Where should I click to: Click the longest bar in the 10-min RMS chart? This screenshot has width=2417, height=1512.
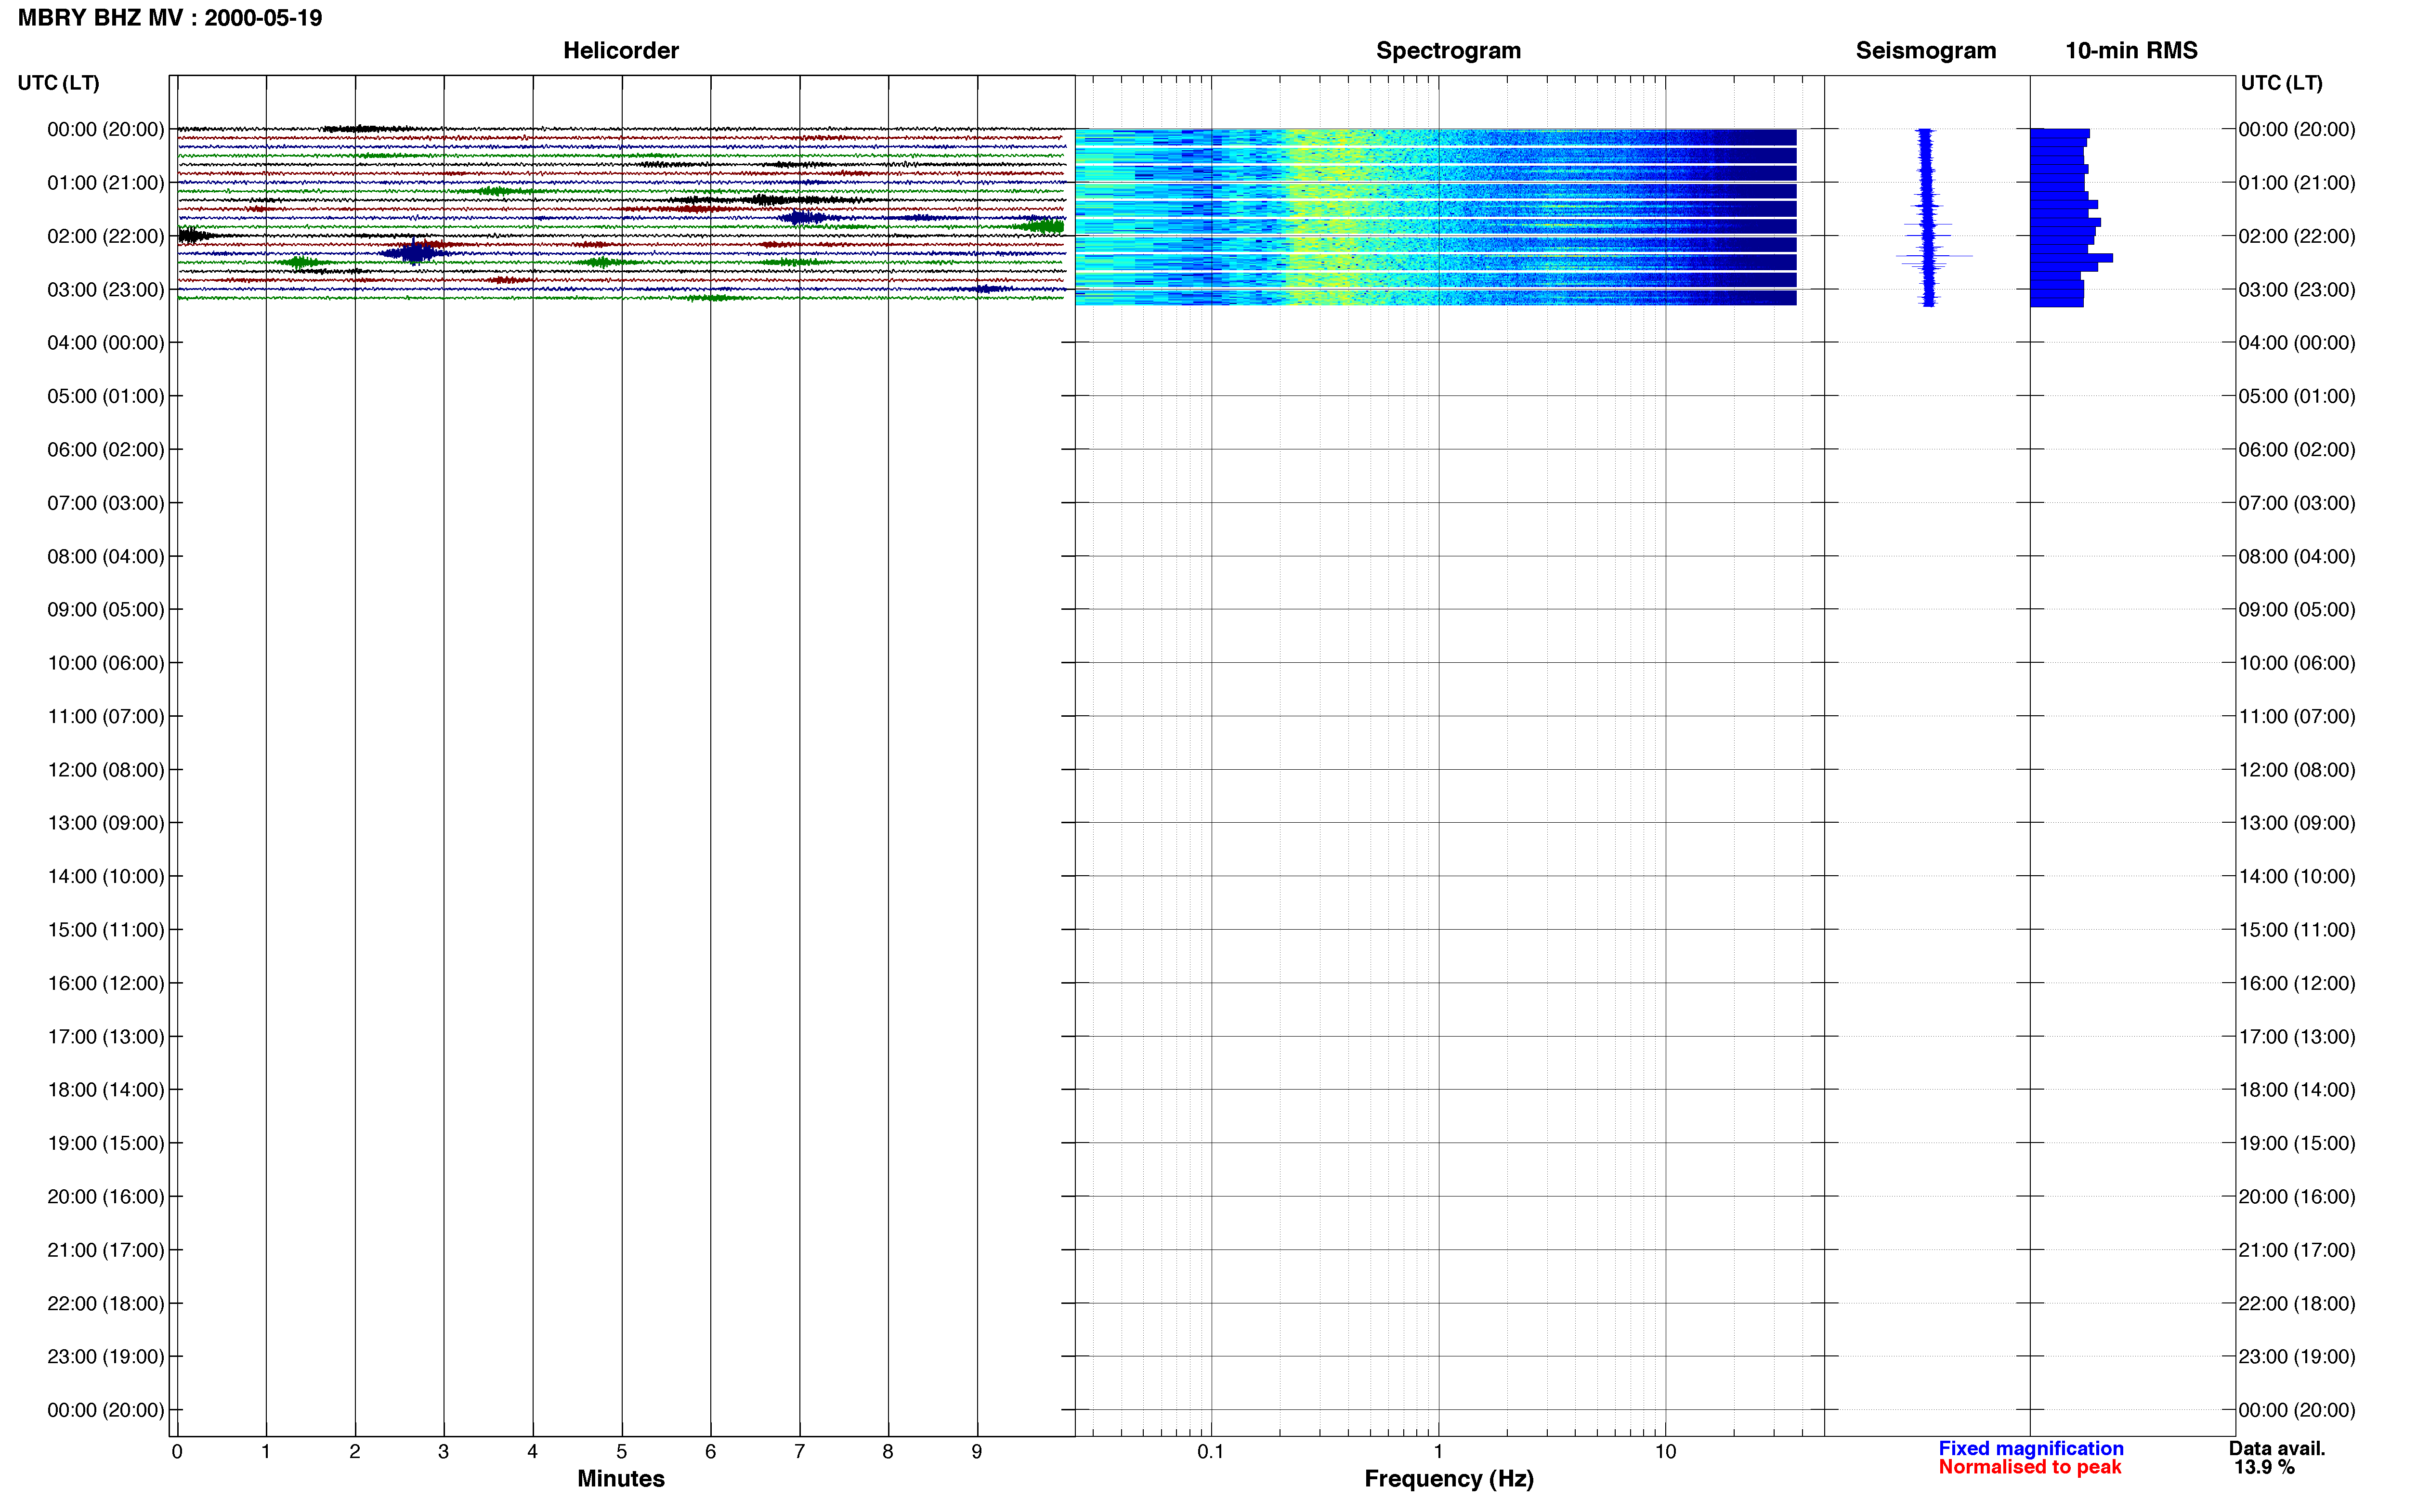click(x=2071, y=258)
